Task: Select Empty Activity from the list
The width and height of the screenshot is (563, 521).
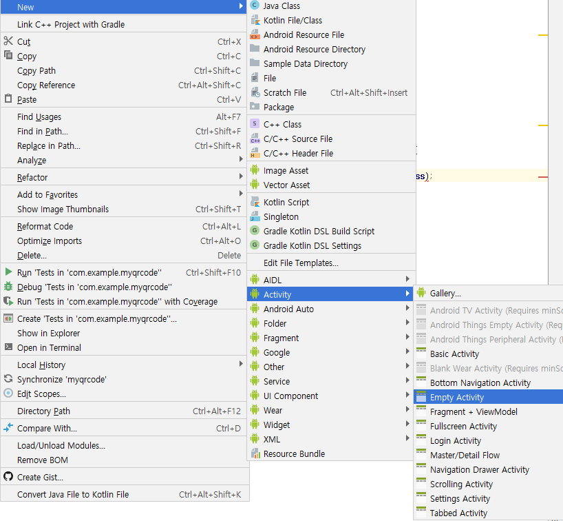Action: click(x=488, y=397)
